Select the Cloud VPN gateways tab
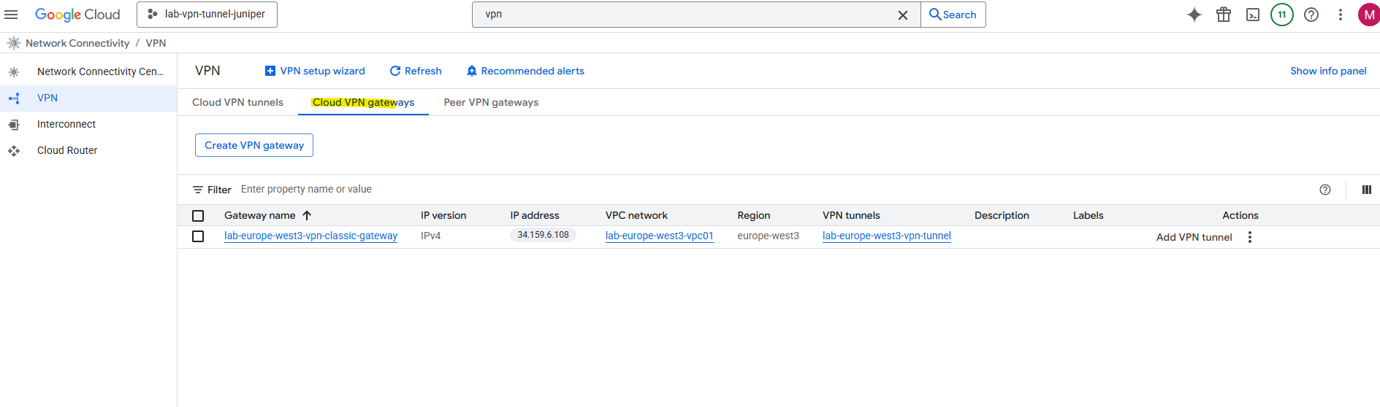The height and width of the screenshot is (407, 1380). pyautogui.click(x=363, y=102)
